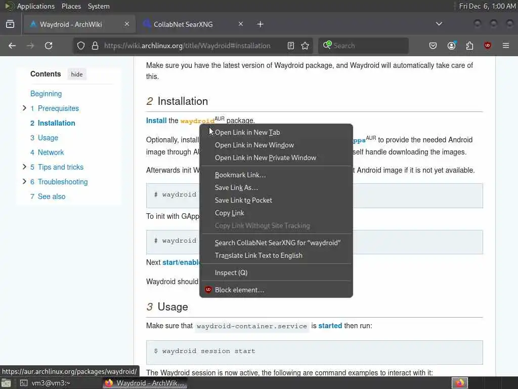Click the search engine icon in search box
The width and height of the screenshot is (518, 389).
tap(327, 45)
